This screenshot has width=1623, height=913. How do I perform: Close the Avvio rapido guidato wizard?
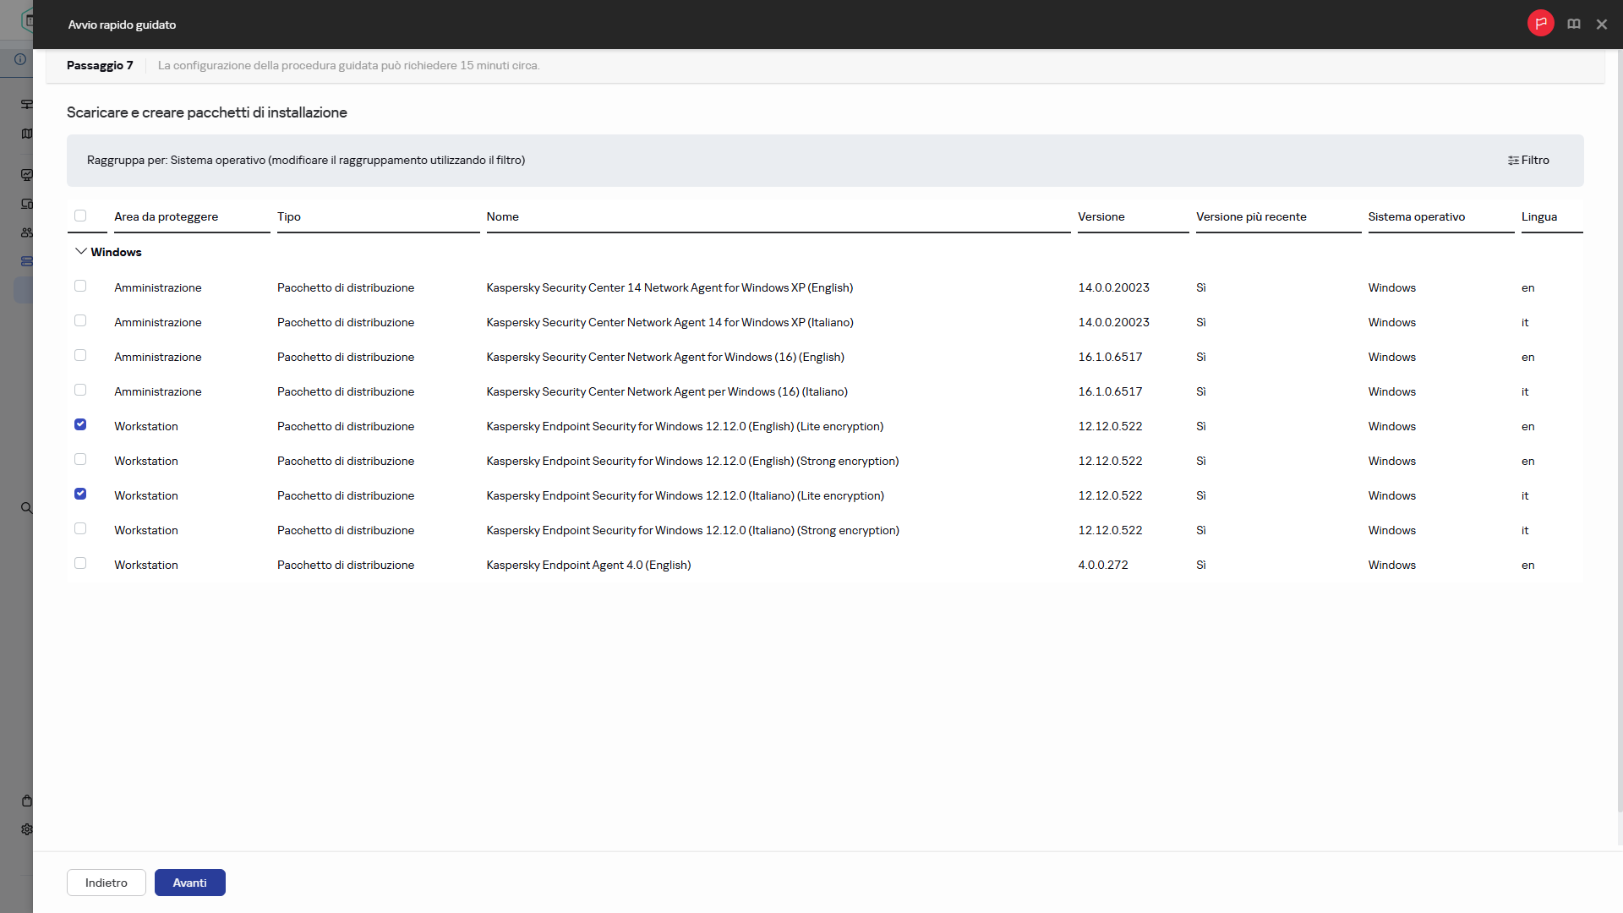coord(1601,25)
